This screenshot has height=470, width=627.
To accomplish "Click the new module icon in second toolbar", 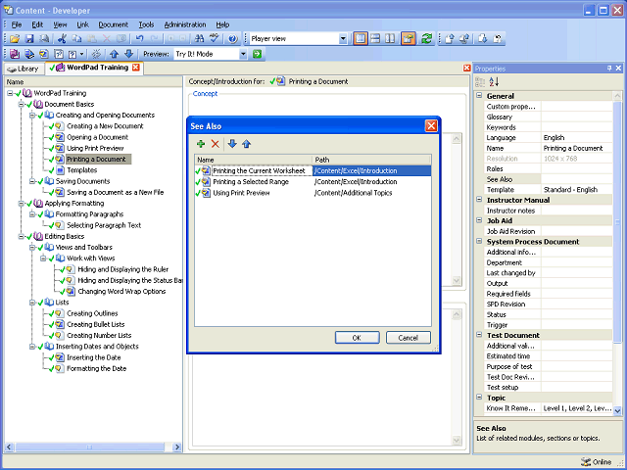I will coord(16,54).
